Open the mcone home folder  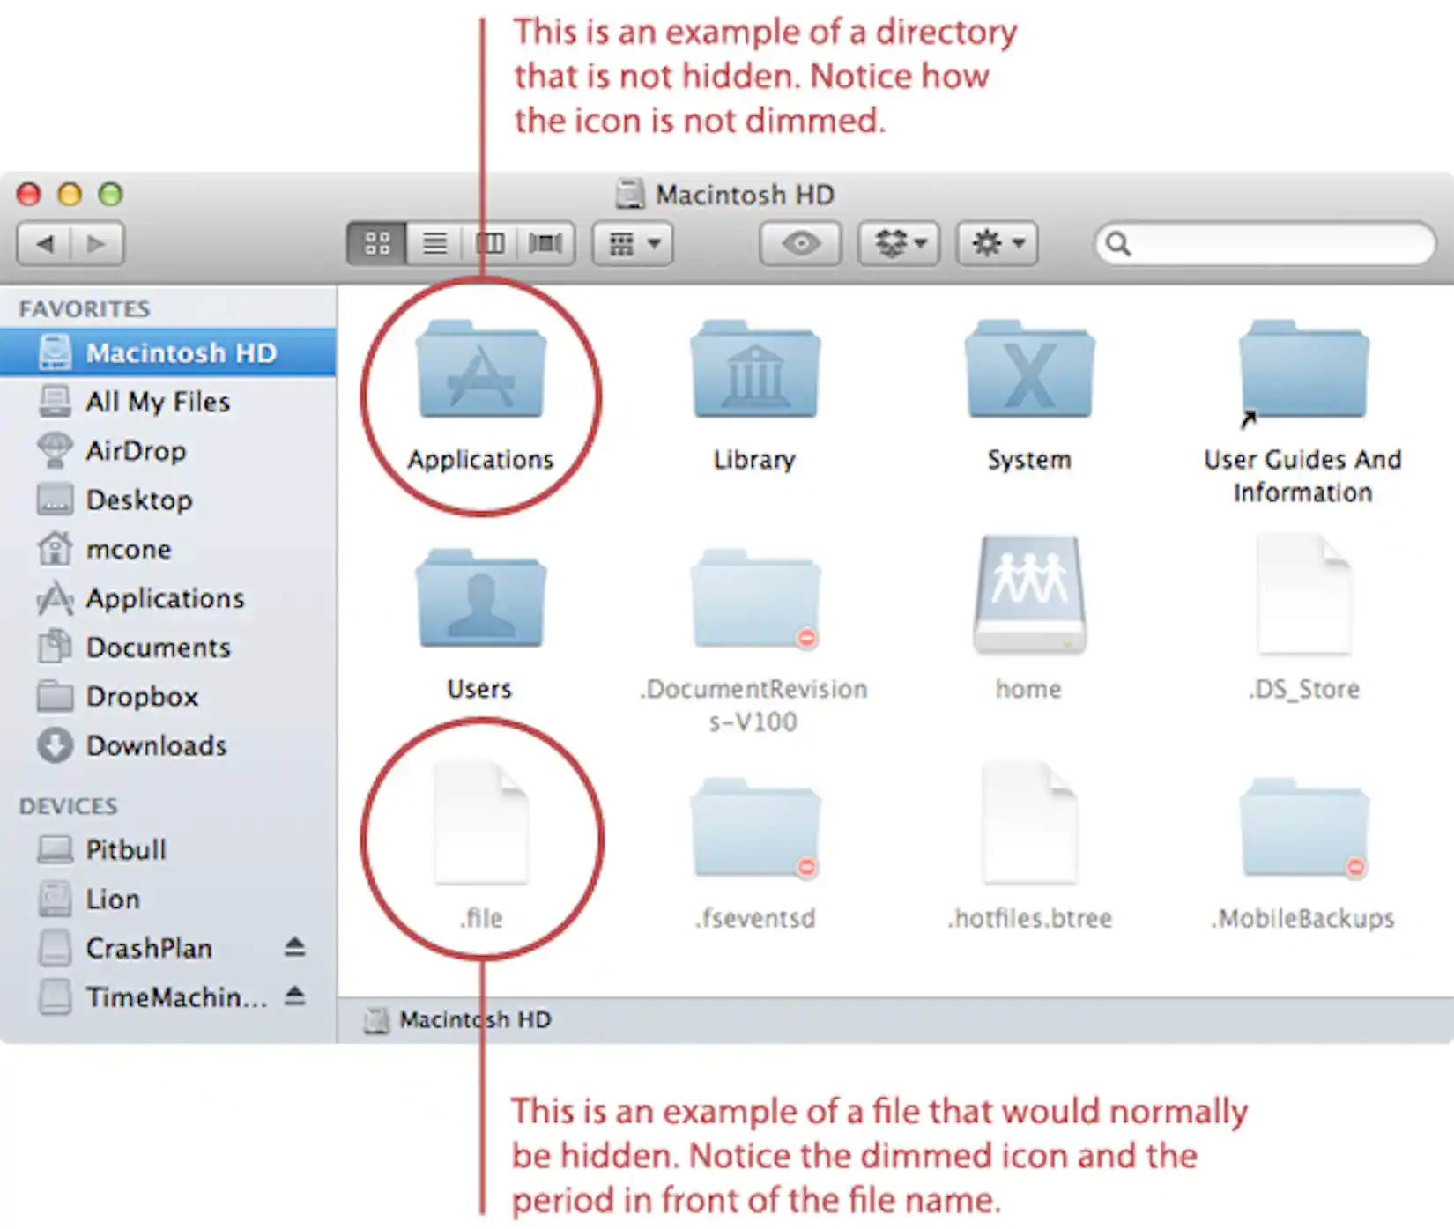pyautogui.click(x=167, y=549)
